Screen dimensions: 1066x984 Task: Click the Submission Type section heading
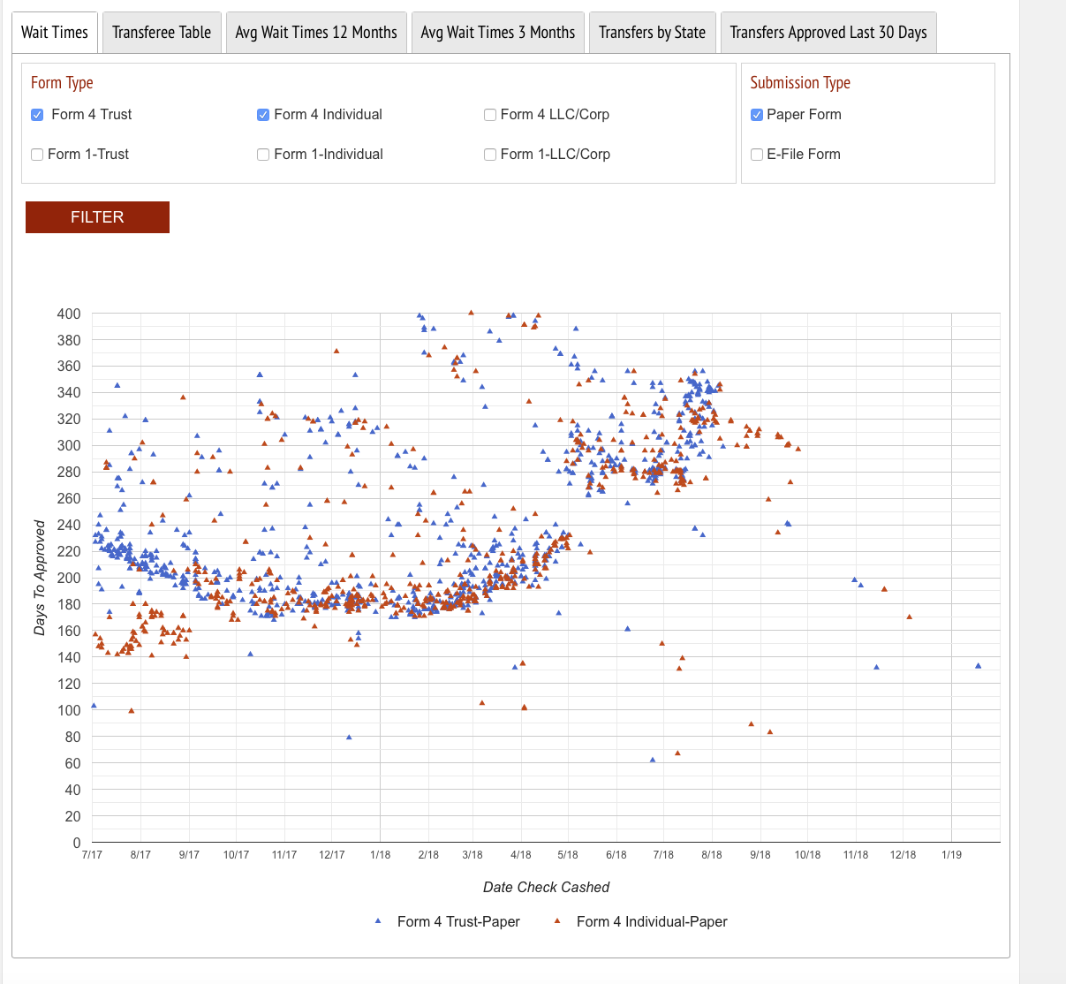(x=800, y=83)
